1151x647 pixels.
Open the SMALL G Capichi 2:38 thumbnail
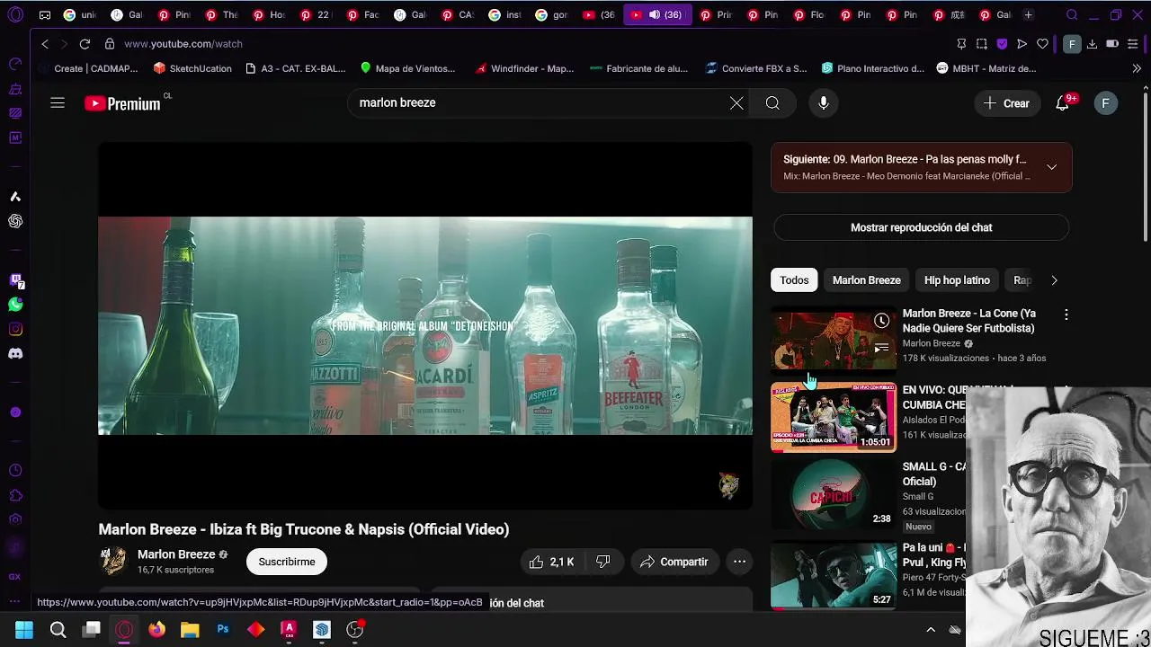pyautogui.click(x=834, y=494)
